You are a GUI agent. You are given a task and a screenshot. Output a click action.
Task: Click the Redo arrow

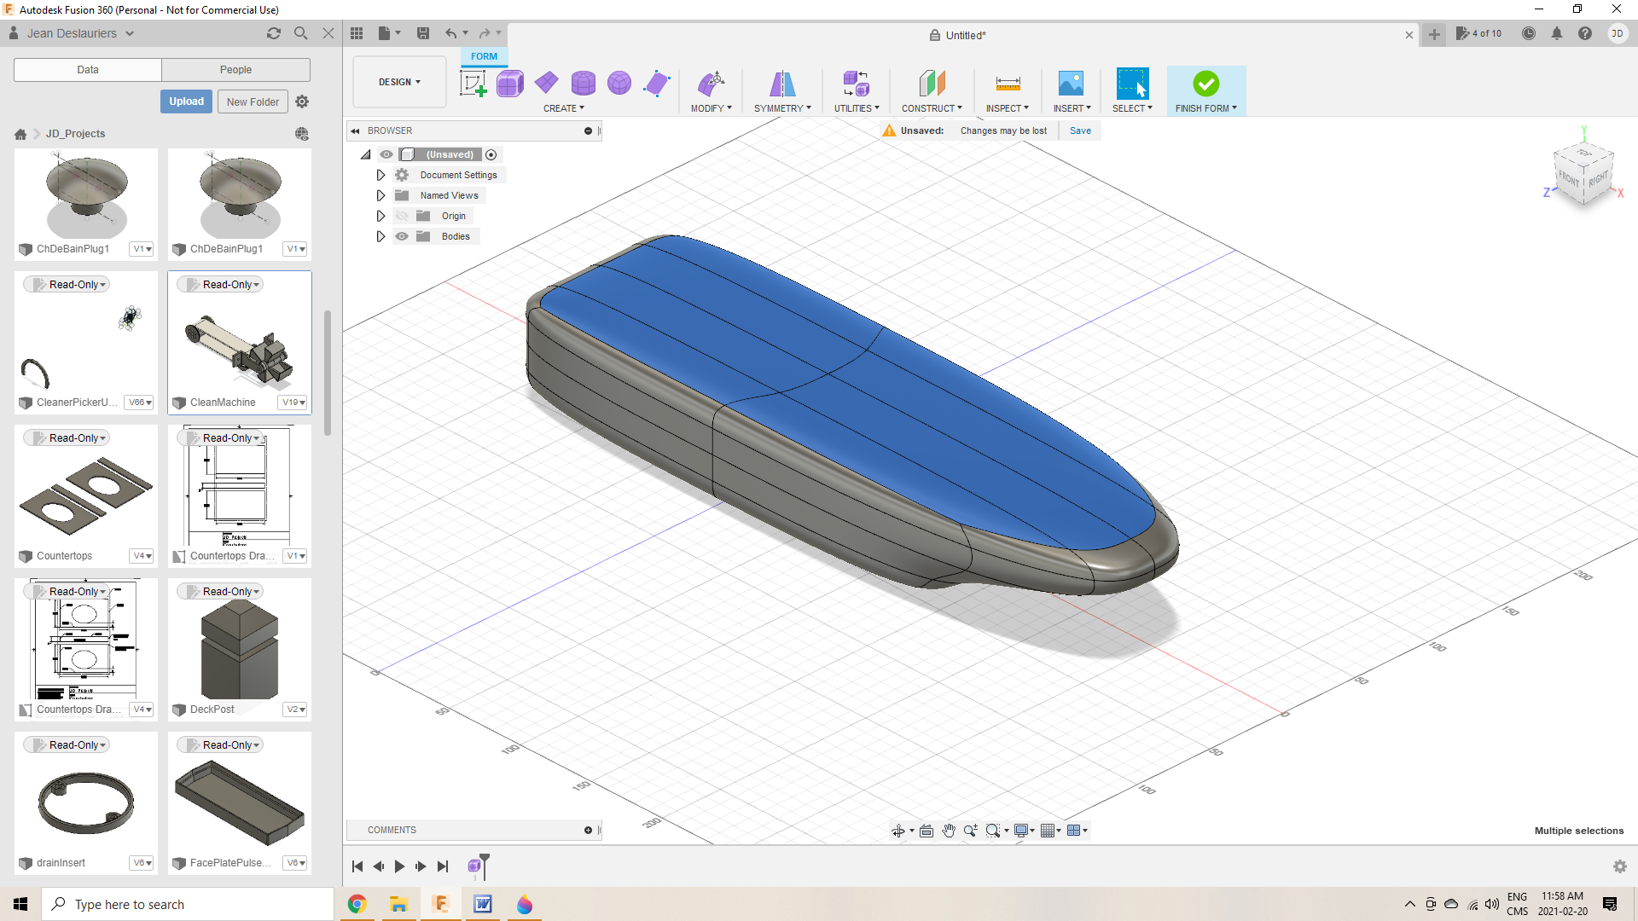pos(485,33)
